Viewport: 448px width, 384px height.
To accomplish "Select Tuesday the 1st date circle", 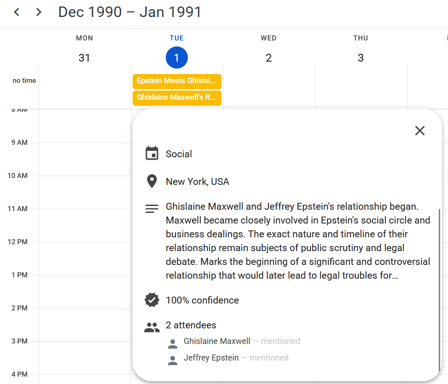I will point(177,58).
